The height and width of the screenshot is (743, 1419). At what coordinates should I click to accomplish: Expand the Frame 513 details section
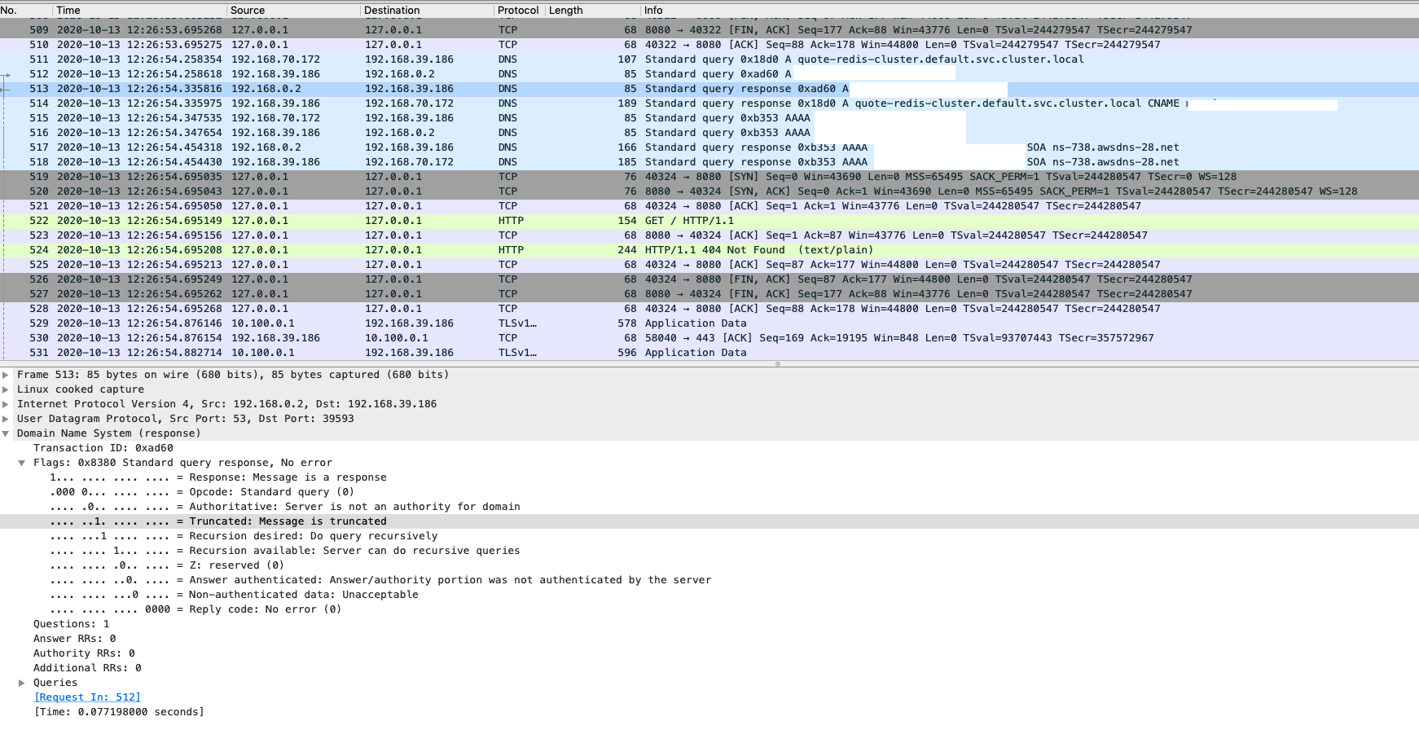[7, 375]
